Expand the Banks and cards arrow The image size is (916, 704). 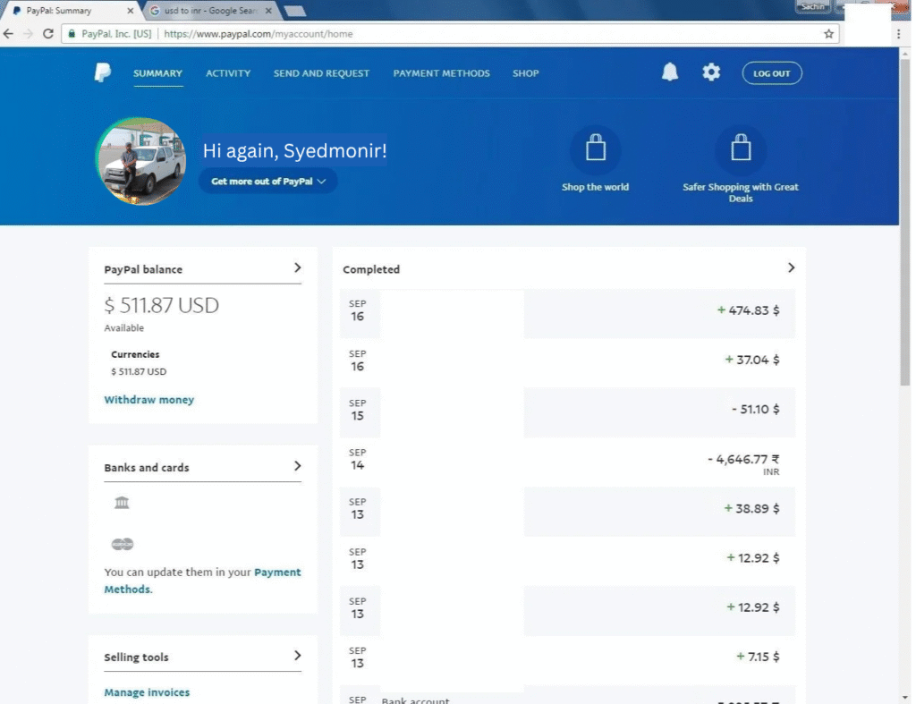pos(297,466)
